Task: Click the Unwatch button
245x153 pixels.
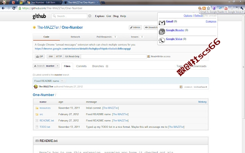Action: pos(151,27)
